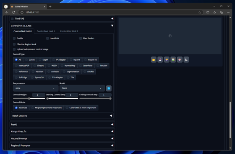The height and width of the screenshot is (154, 235).
Task: Open browser settings and more menu
Action: (x=228, y=13)
